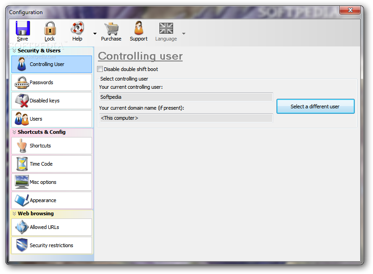Close the Configuration window
Viewport: 373px width, 274px height.
pyautogui.click(x=350, y=10)
